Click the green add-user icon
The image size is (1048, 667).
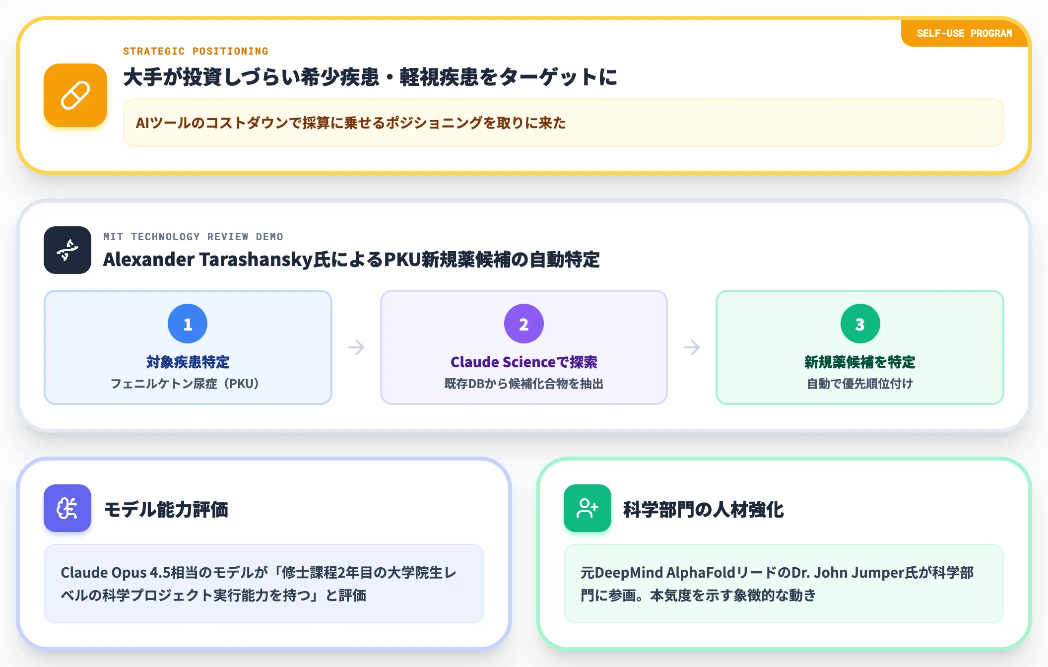point(588,508)
